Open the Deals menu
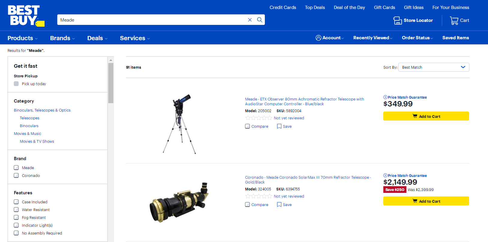Viewport: 488px width, 242px height. coord(97,38)
